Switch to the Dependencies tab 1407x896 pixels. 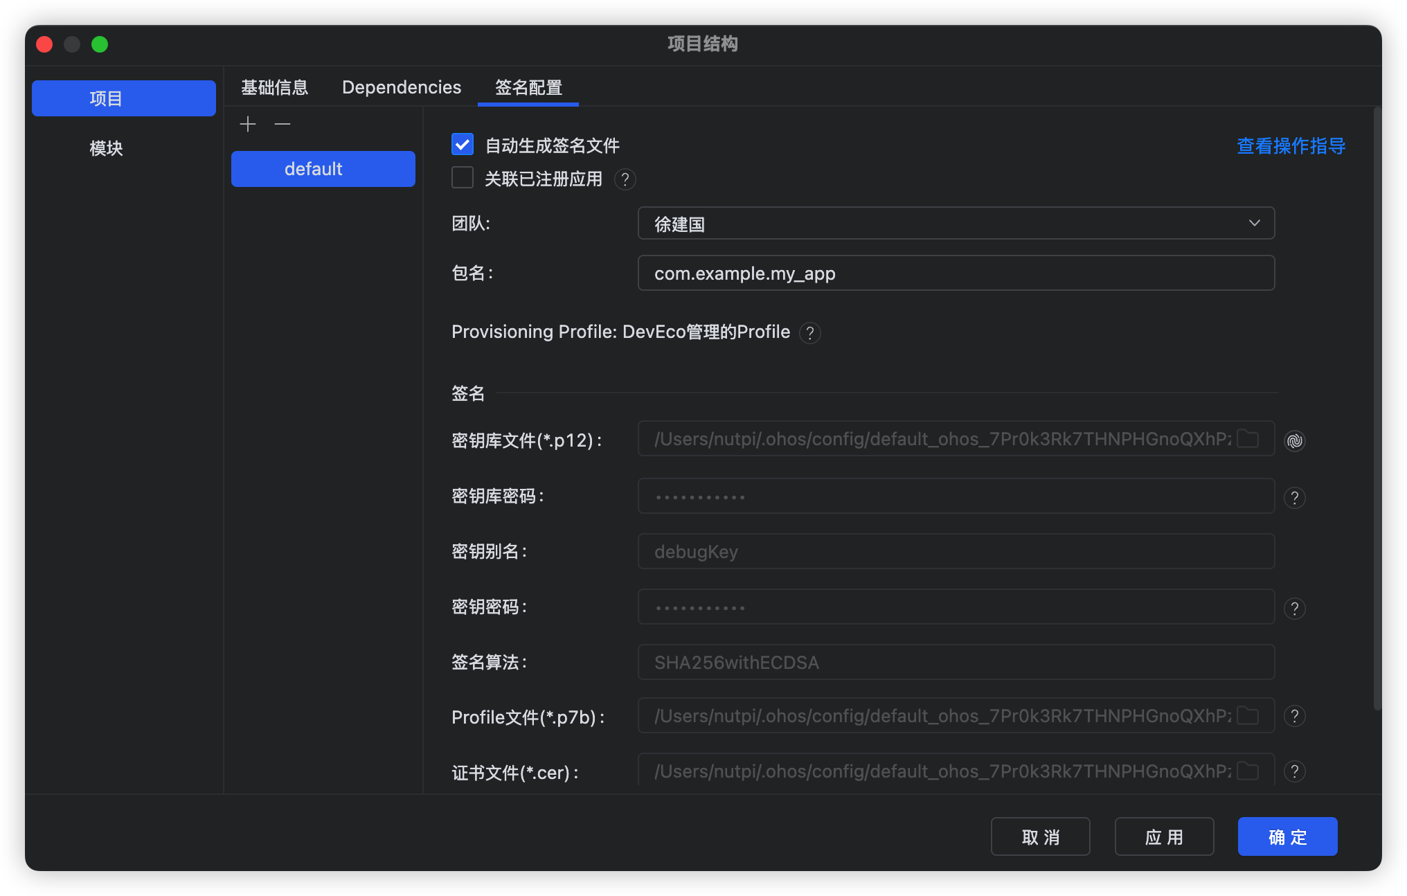point(401,87)
